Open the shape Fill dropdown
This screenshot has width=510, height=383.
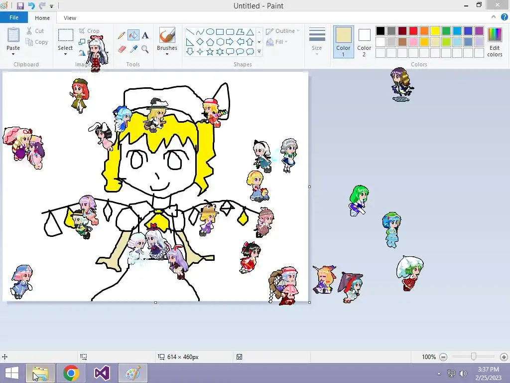[x=277, y=42]
